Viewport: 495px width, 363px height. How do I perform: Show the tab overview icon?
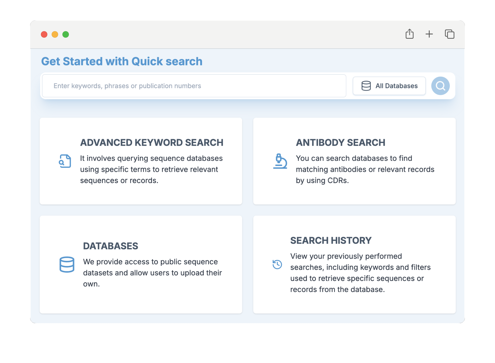coord(449,34)
